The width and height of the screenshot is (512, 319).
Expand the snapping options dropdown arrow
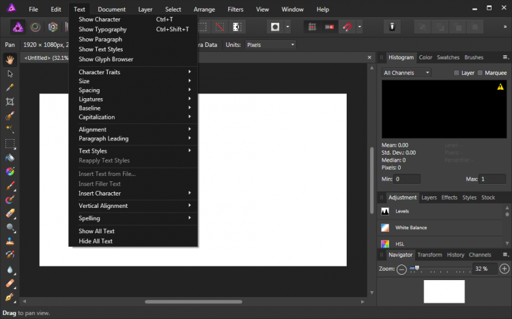tap(360, 27)
